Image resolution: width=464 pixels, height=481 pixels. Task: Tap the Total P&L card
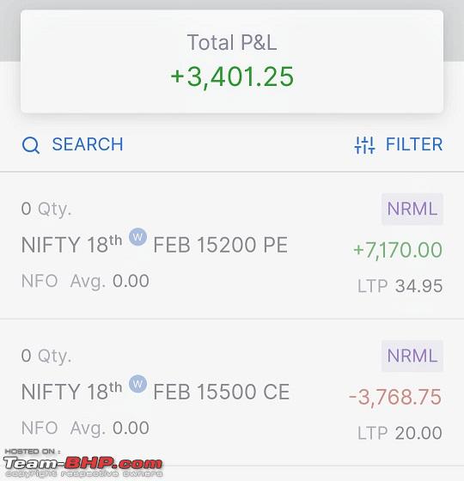[x=232, y=61]
